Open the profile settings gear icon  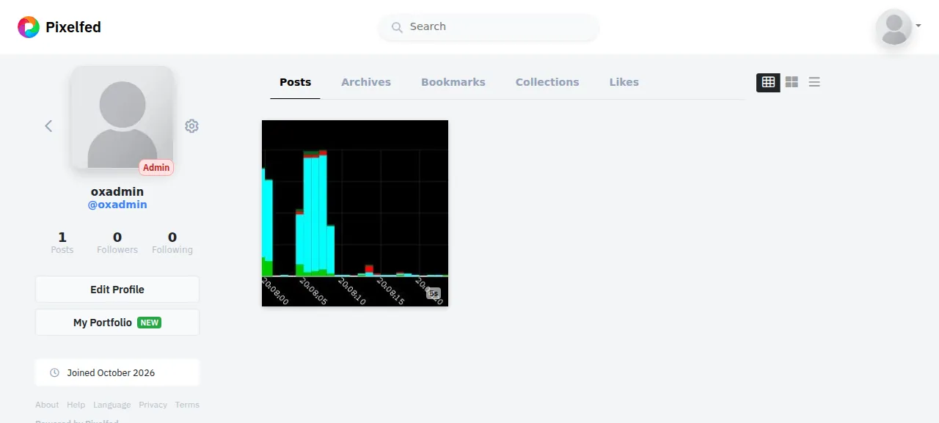point(191,126)
